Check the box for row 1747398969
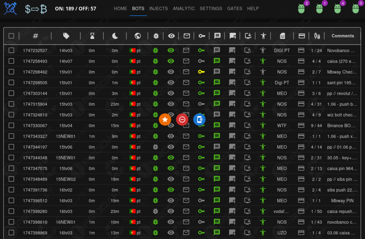The width and height of the screenshot is (365, 239). tap(11, 233)
